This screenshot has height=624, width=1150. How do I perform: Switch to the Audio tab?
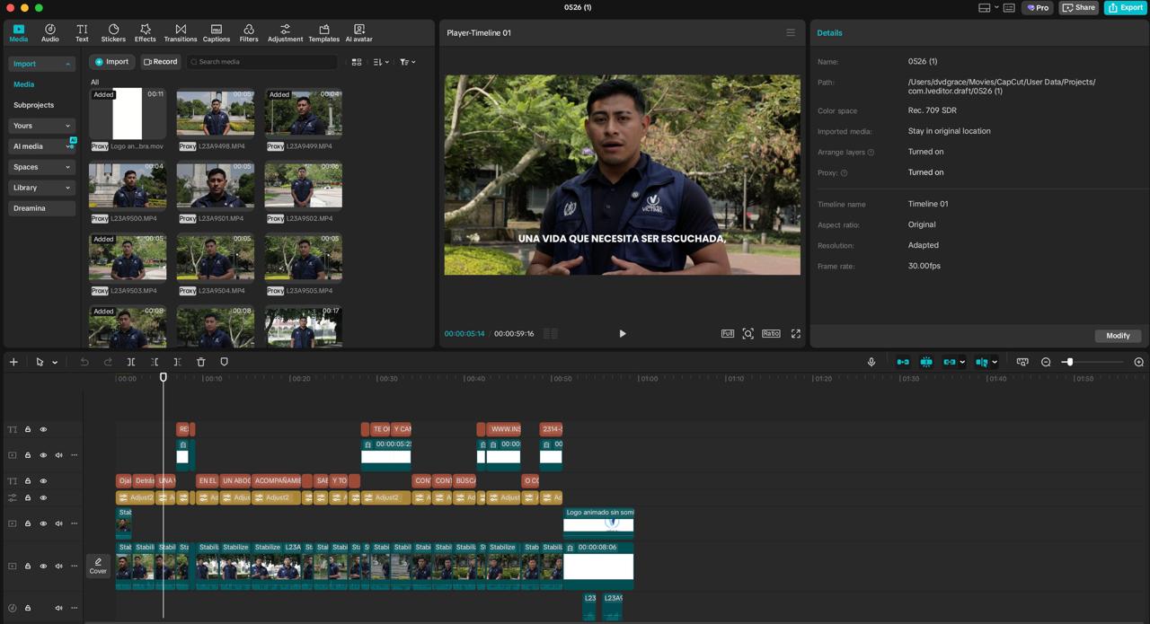50,33
